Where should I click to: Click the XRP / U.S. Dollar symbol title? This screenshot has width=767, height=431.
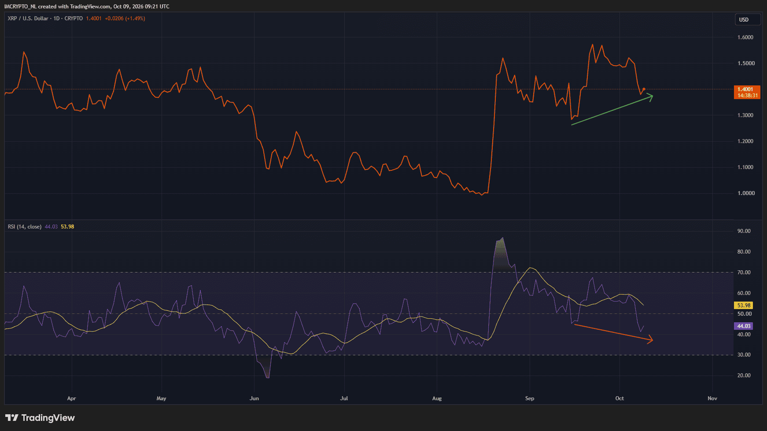28,18
